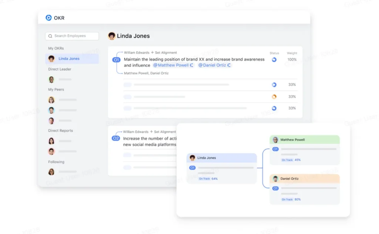The width and height of the screenshot is (379, 234).
Task: Open the second peer avatar under My Peers
Action: [51, 110]
